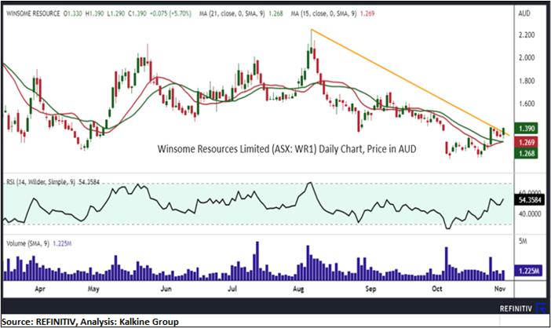Click the 1.269 red price tag
551x328 pixels.
[x=526, y=142]
